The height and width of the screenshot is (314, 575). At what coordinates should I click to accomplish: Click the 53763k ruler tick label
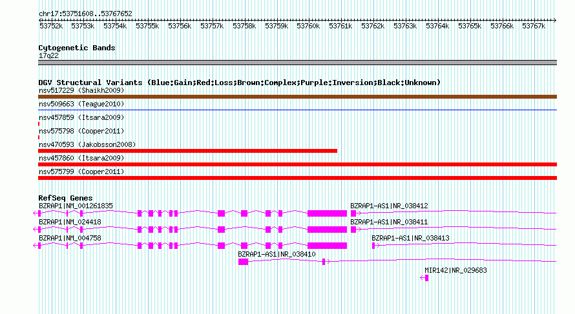point(405,26)
